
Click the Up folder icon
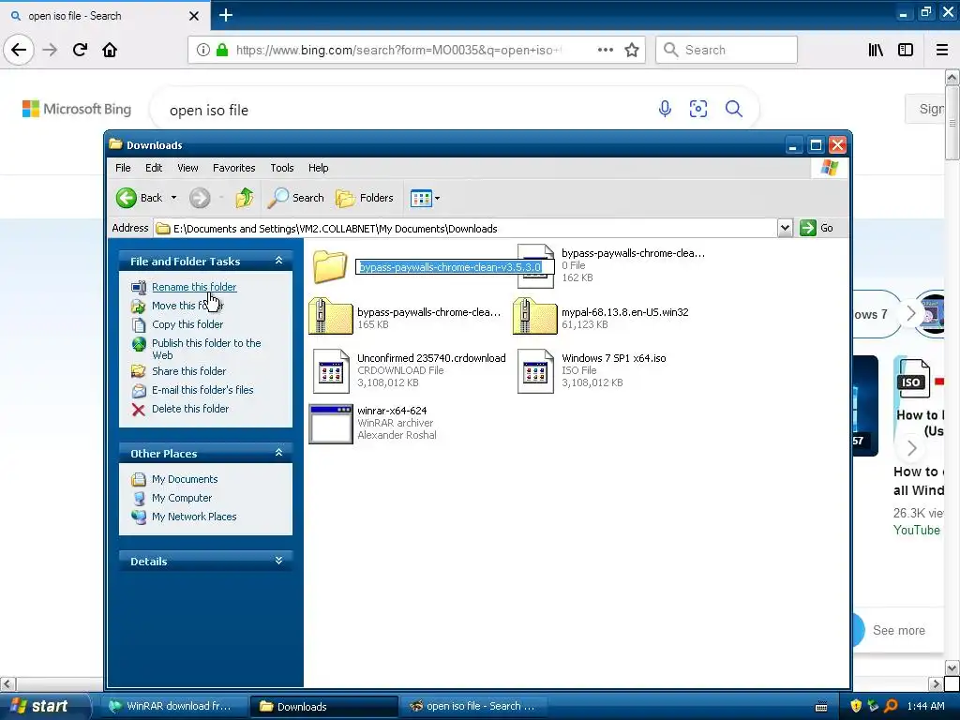click(245, 198)
